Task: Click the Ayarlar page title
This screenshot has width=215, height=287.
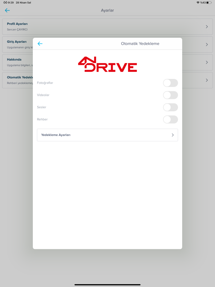Action: [107, 10]
